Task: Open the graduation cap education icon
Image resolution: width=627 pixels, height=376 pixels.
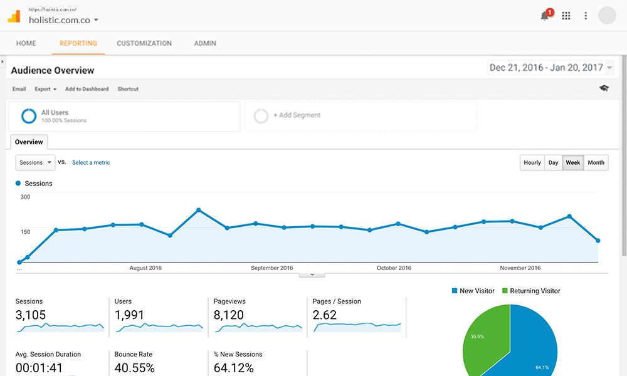Action: (604, 88)
